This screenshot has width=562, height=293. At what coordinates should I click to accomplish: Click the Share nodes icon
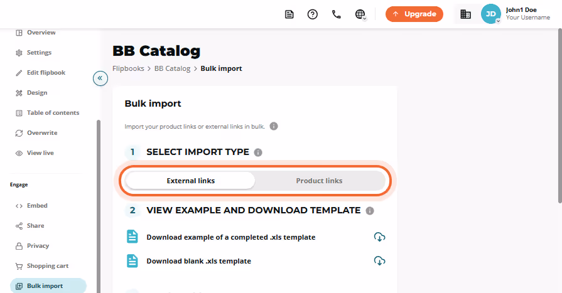point(19,226)
